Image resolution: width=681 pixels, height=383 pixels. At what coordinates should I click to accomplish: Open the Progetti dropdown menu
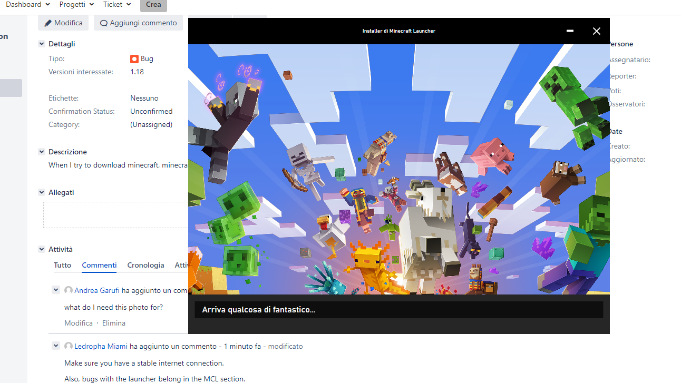click(x=76, y=5)
